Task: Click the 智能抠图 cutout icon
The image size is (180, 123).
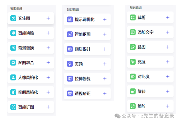Action: (x=70, y=34)
